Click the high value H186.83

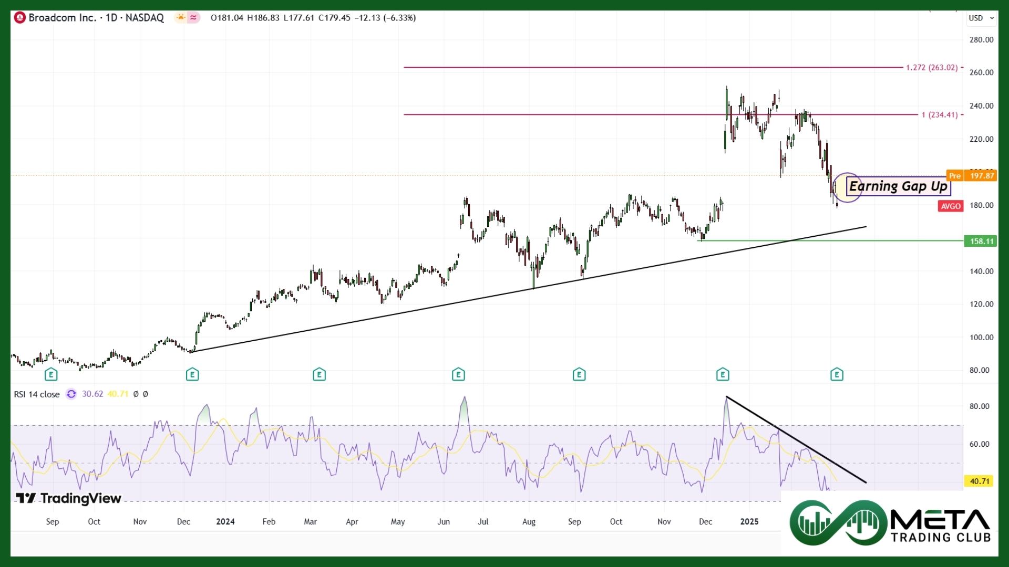[x=263, y=18]
